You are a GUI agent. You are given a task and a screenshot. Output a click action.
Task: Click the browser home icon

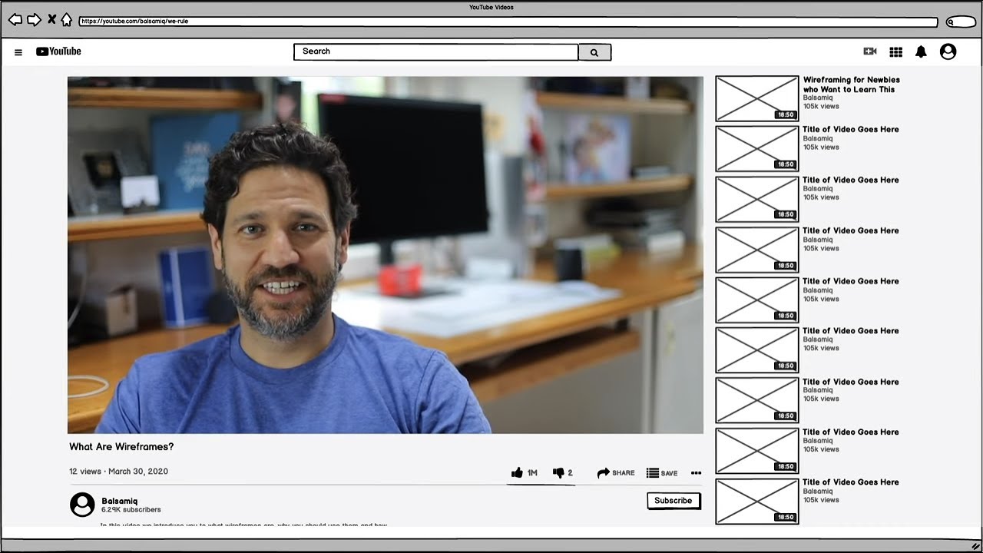(67, 20)
